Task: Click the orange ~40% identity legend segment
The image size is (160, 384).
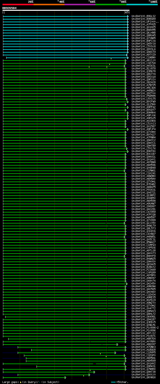Action: click(49, 5)
